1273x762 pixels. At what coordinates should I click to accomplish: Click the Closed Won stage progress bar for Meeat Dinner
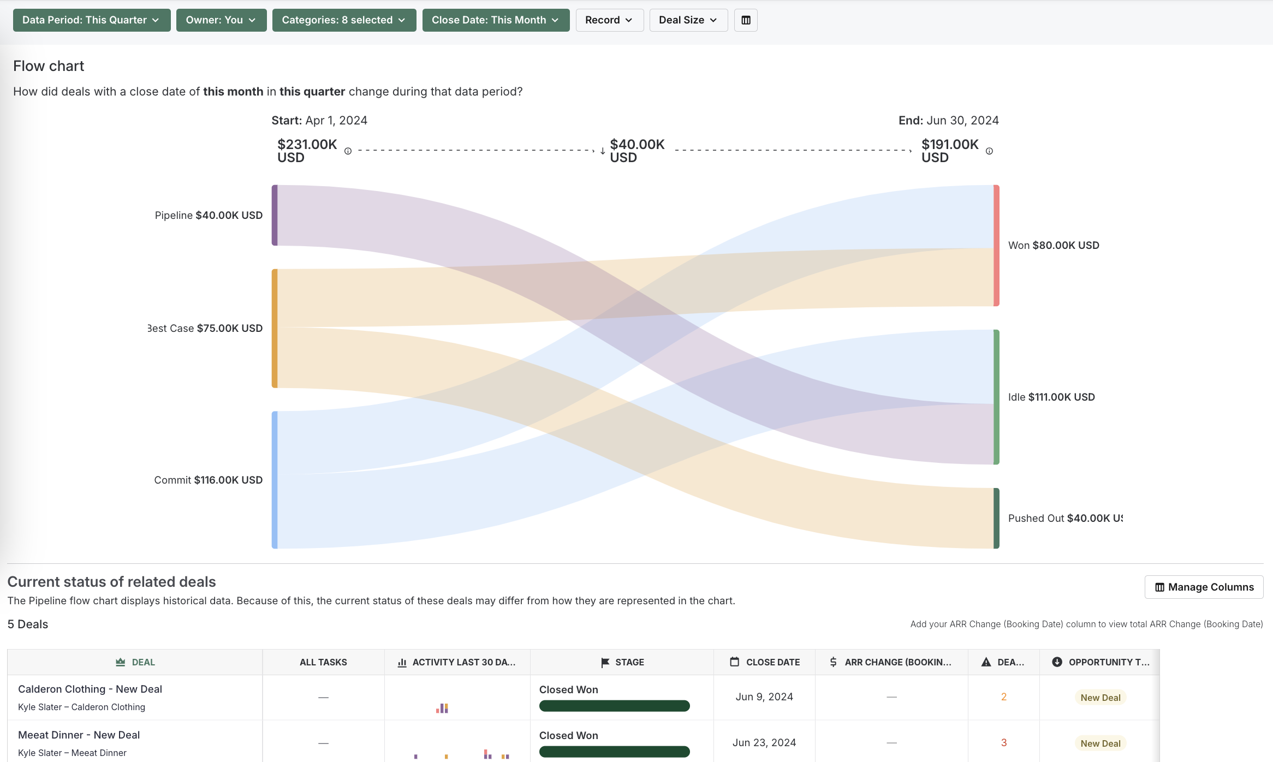(614, 752)
